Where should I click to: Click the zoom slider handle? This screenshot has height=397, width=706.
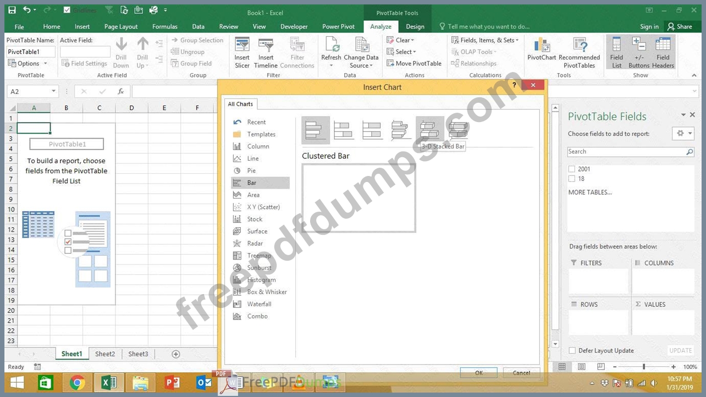pos(644,367)
